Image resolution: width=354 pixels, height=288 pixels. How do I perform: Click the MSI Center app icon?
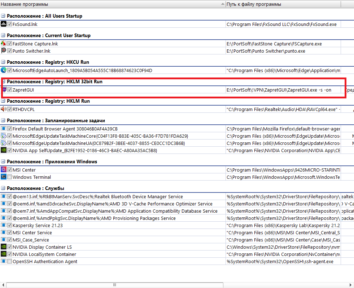(x=4, y=170)
